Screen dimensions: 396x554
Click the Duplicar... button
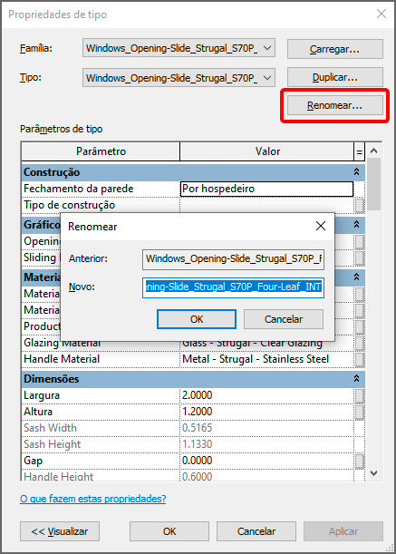click(335, 77)
